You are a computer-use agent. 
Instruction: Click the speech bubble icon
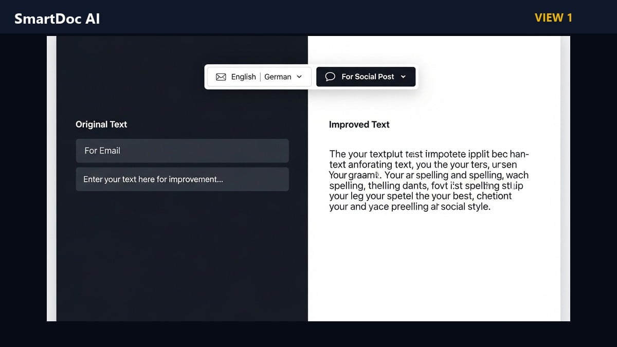pos(331,77)
